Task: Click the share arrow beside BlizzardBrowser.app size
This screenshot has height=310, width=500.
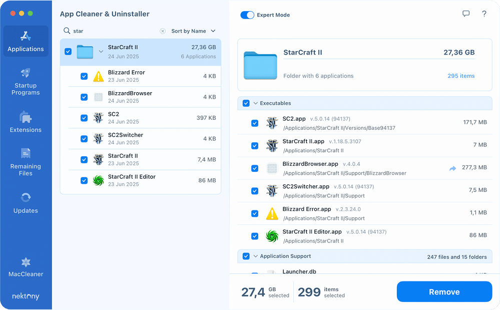Action: tap(452, 168)
